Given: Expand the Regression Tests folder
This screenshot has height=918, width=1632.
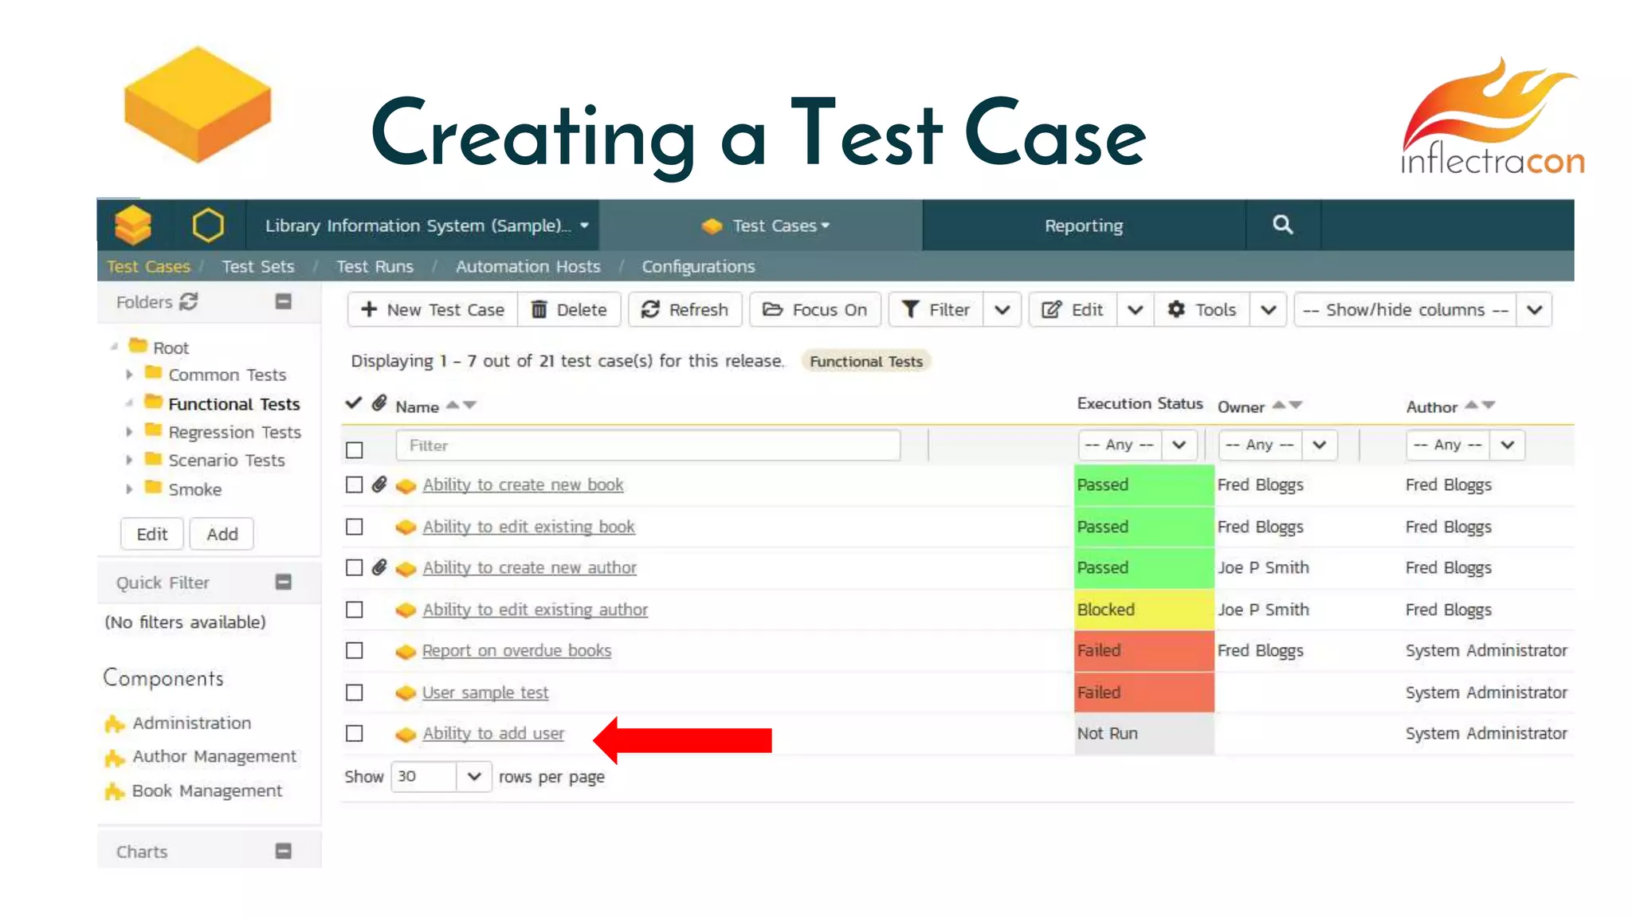Looking at the screenshot, I should click(129, 432).
